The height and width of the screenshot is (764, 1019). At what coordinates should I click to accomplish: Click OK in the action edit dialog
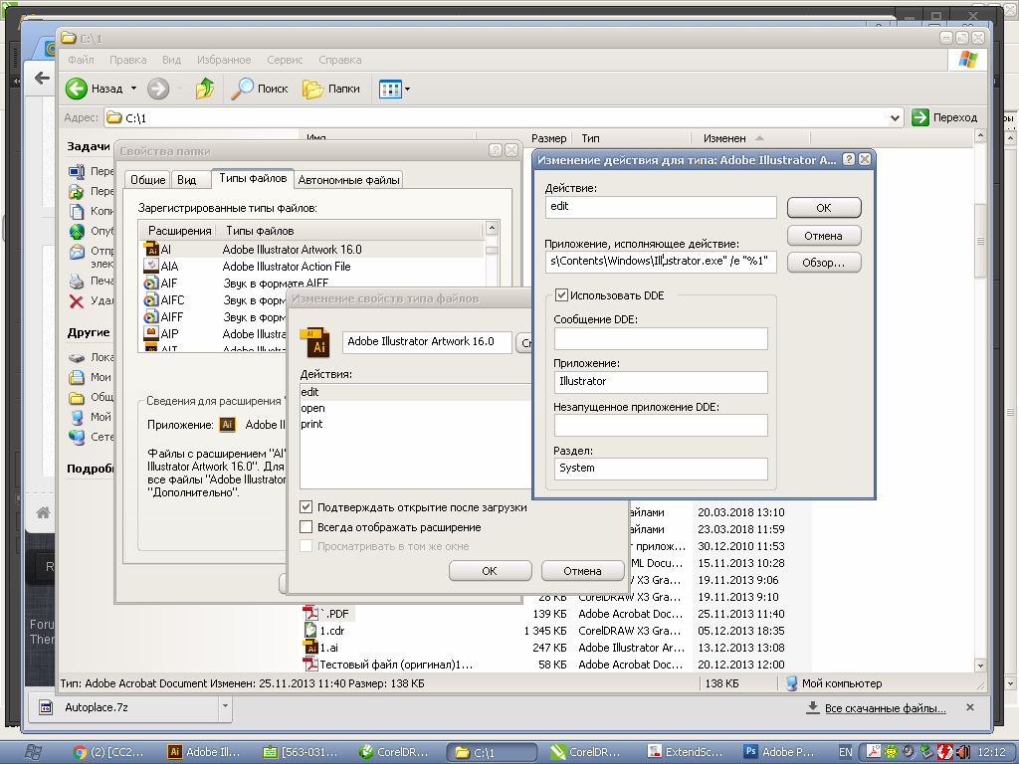(x=824, y=208)
